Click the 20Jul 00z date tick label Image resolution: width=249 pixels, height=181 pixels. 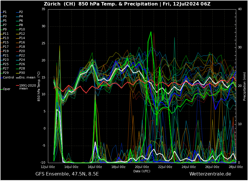tap(142, 167)
